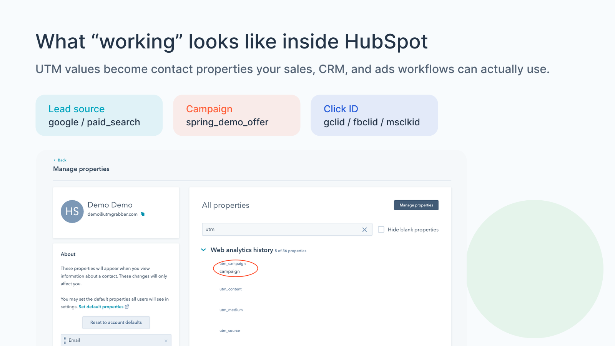Screen dimensions: 615x346
Task: Clear the utm search with the X icon
Action: pos(364,230)
